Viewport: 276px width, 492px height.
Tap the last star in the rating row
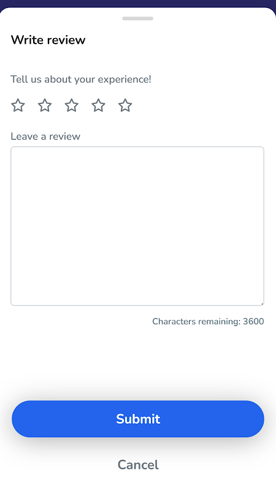pos(125,105)
